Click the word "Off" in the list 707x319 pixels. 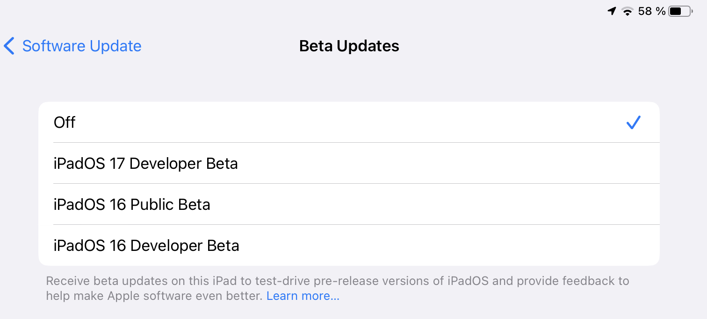click(x=65, y=123)
